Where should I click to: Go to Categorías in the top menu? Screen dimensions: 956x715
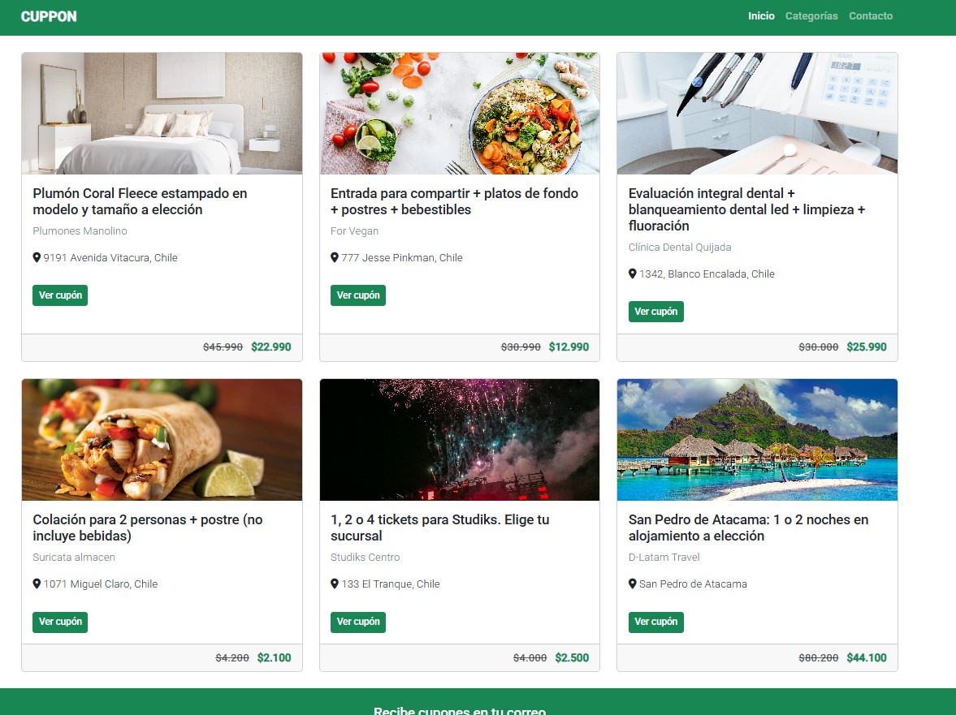[x=811, y=16]
